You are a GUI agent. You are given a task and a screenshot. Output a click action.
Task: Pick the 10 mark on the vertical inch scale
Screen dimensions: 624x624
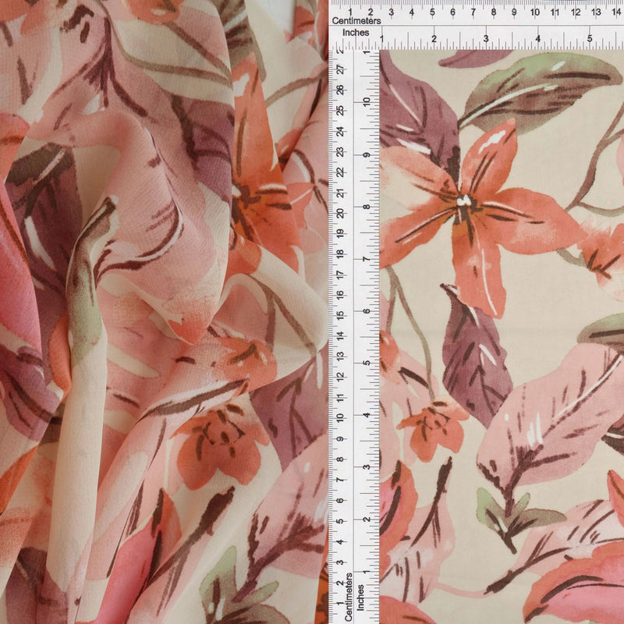click(x=367, y=102)
